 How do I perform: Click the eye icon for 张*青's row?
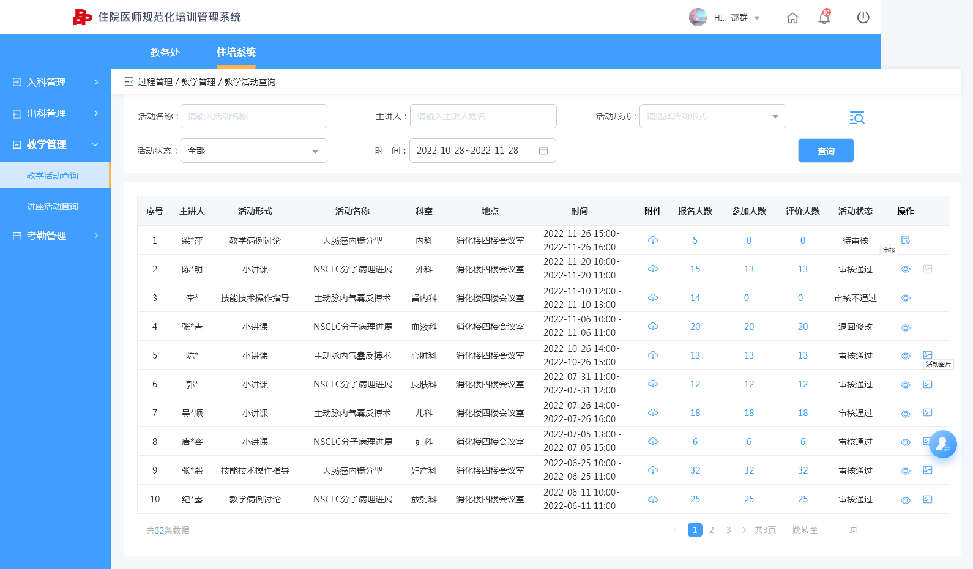[x=906, y=328]
